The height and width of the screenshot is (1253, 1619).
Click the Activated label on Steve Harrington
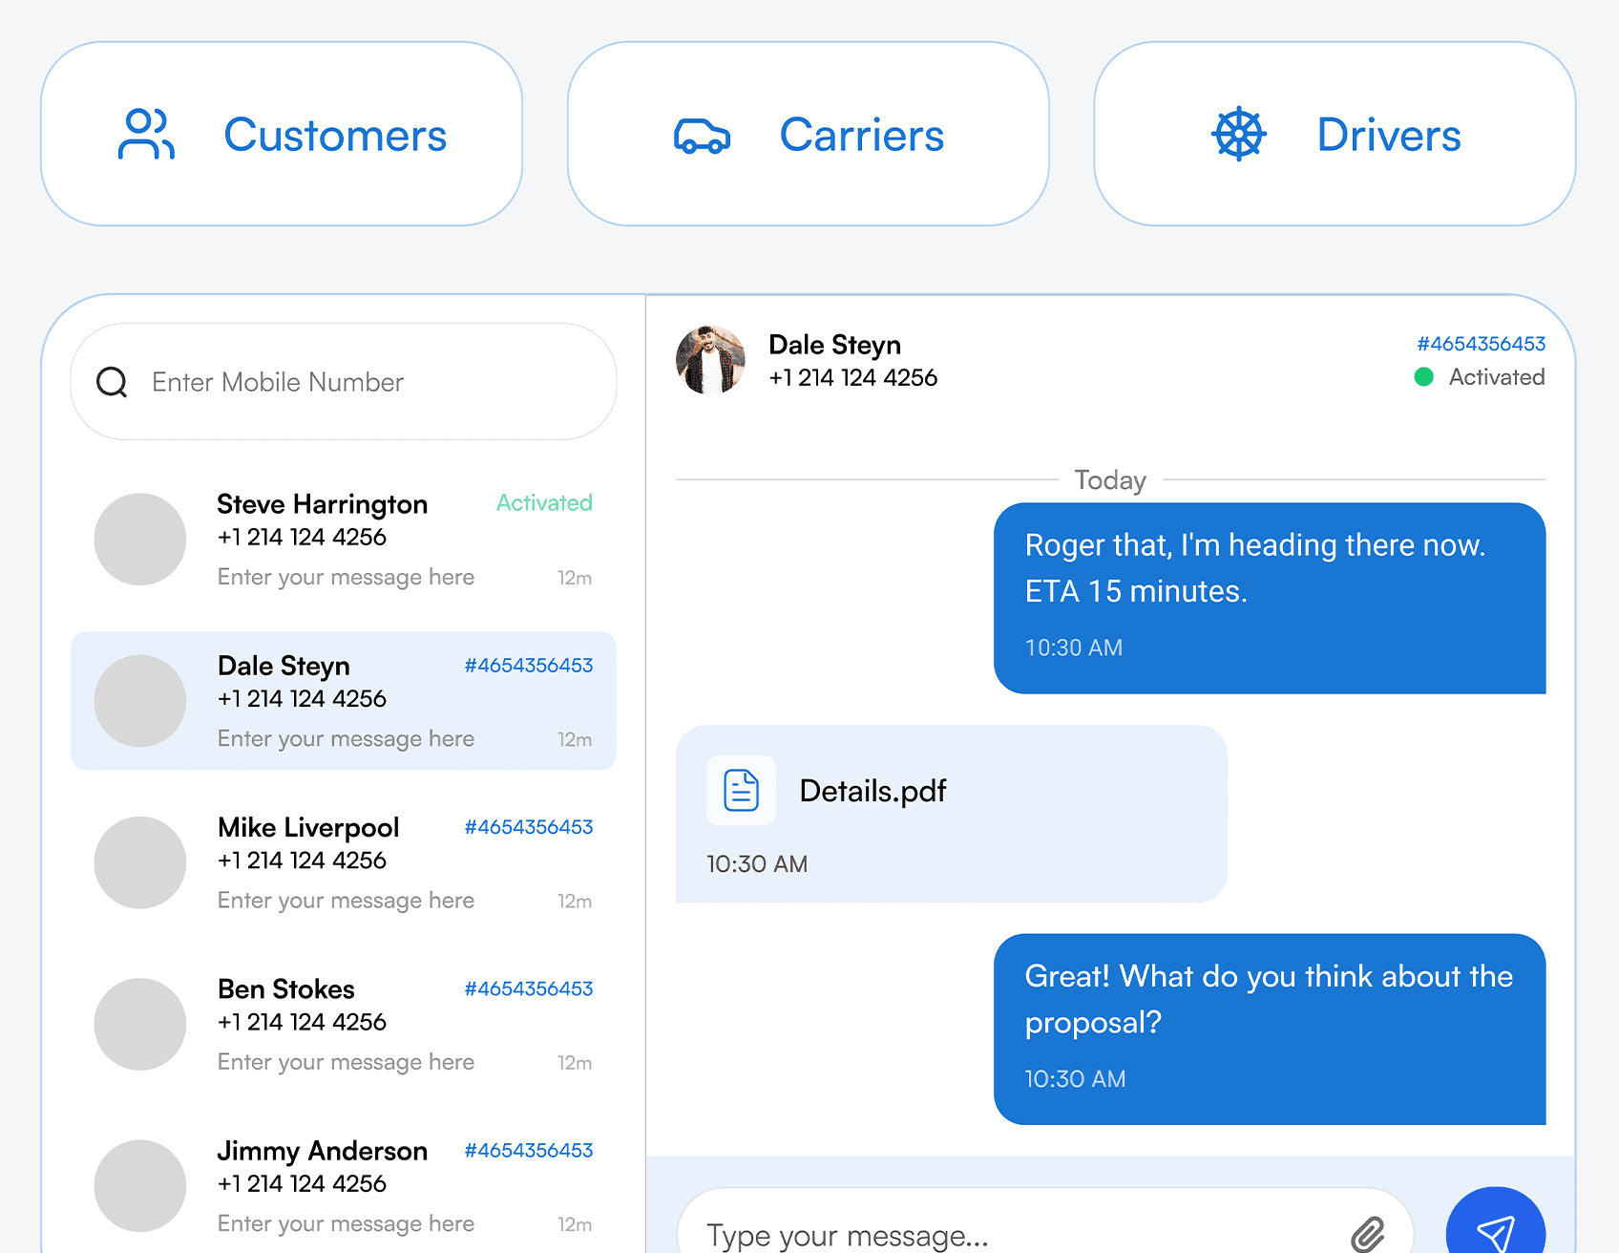543,503
